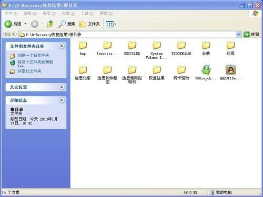Open the 文件(F) menu
Viewport: 263px width, 197px height.
(11, 13)
